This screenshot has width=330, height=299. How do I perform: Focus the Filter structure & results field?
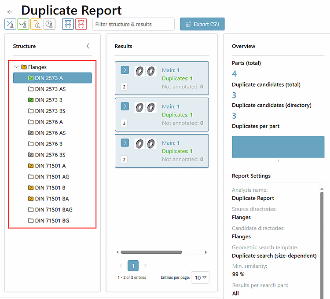point(133,24)
